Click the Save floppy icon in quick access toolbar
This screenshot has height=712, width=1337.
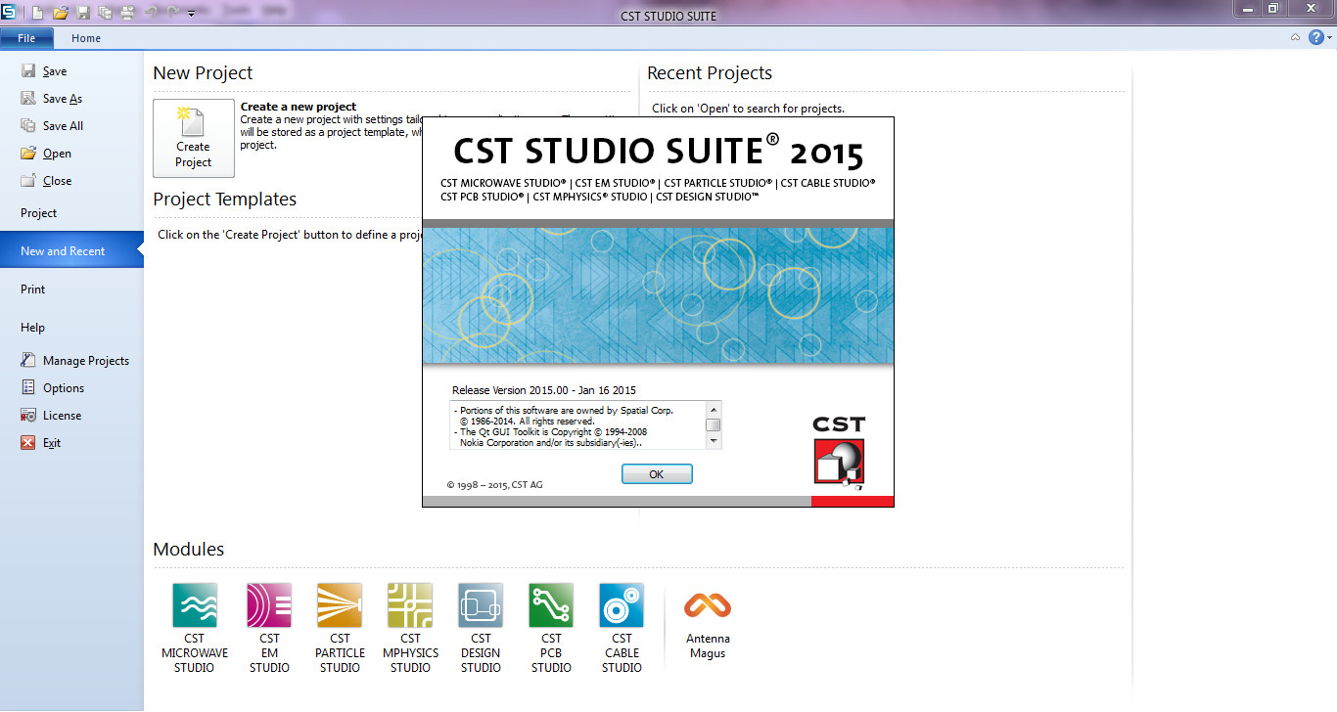[x=83, y=13]
